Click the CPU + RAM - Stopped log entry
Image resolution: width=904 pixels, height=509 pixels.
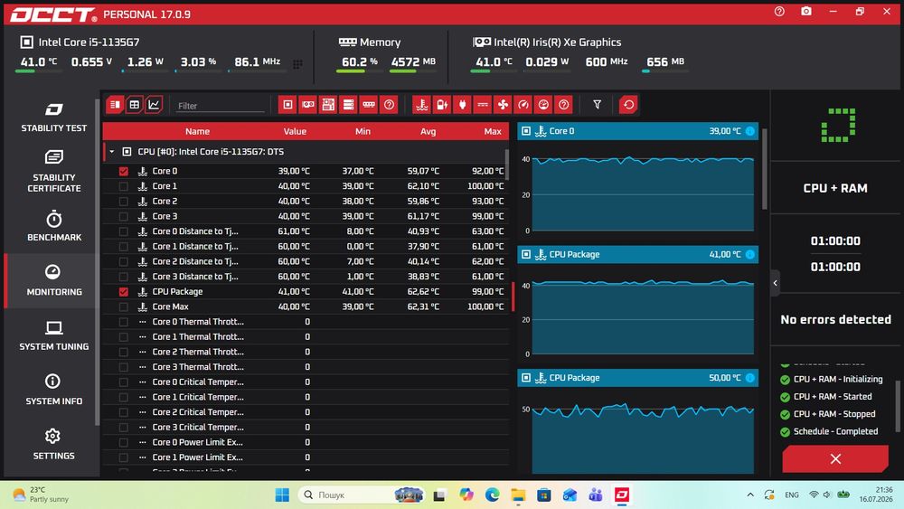click(828, 414)
